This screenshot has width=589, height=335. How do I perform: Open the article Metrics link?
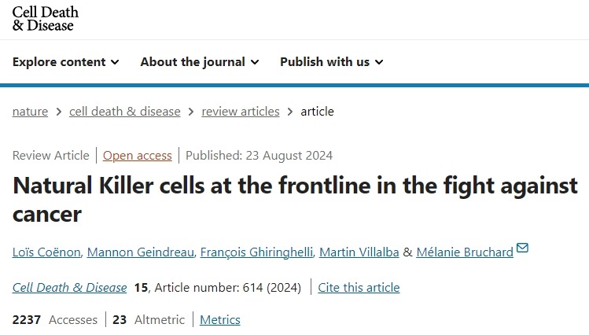[x=220, y=320]
